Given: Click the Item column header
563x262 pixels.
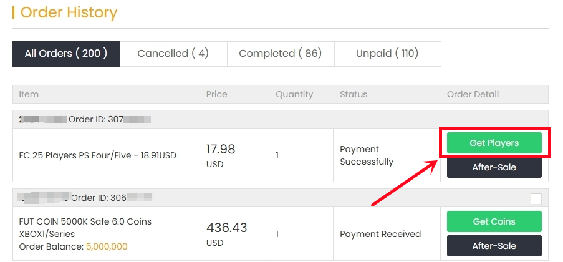Looking at the screenshot, I should [29, 94].
